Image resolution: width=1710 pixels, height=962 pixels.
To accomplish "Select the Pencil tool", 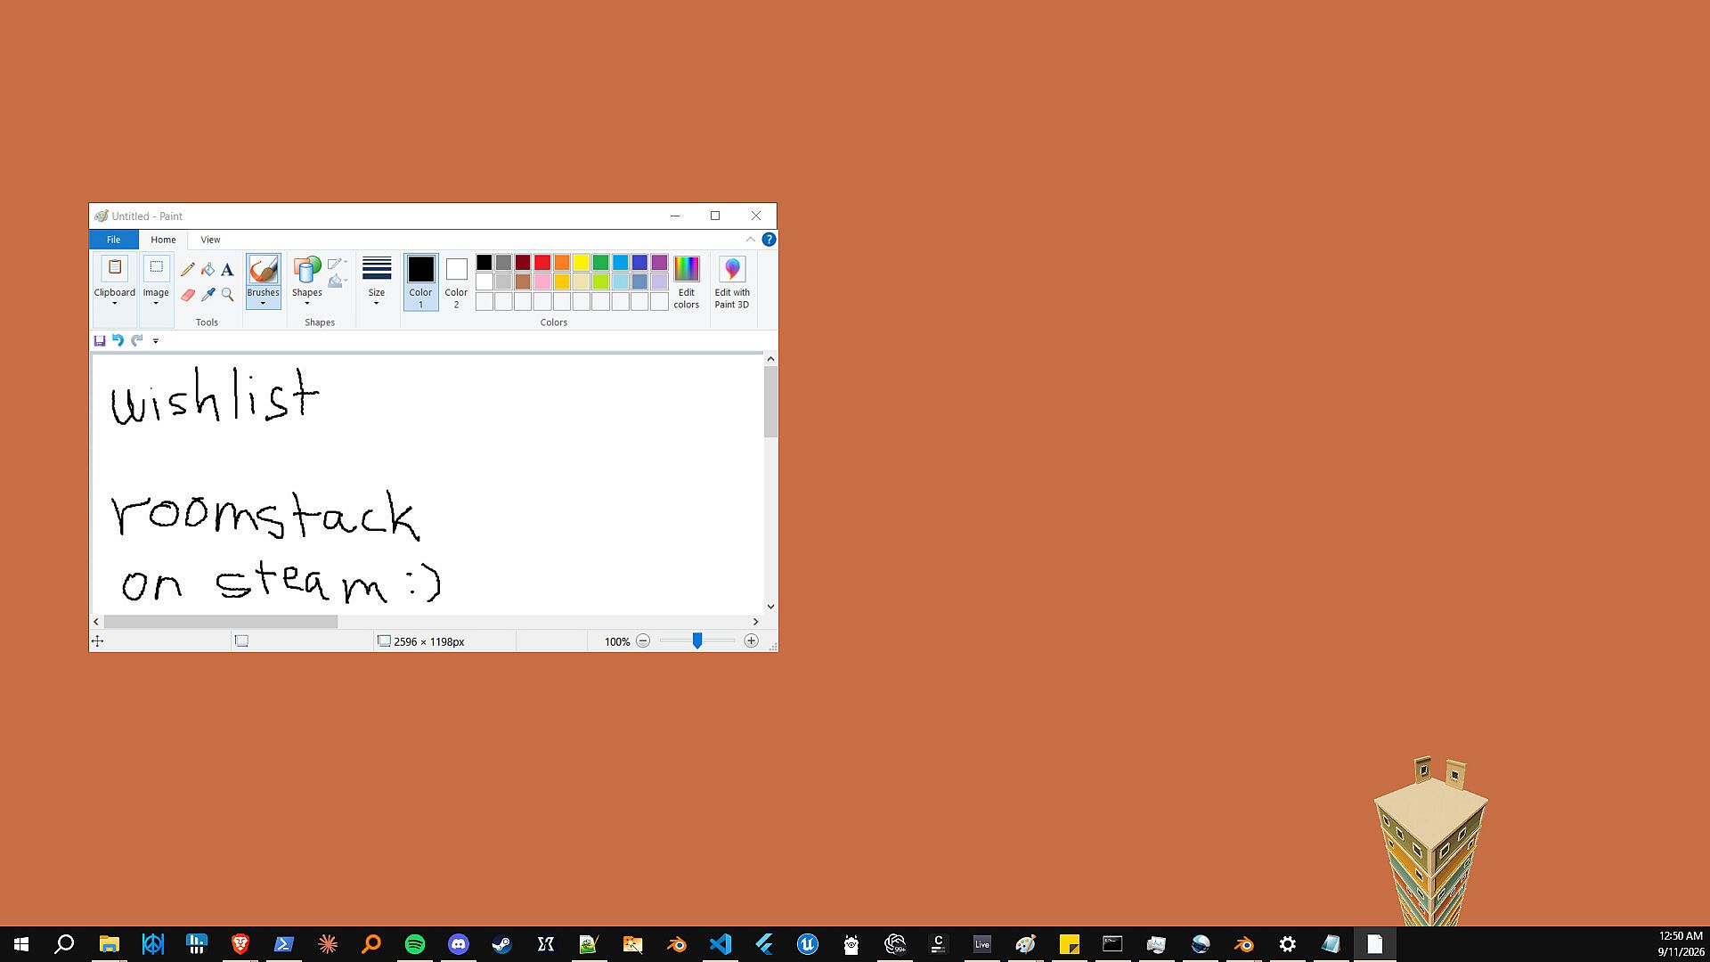I will tap(188, 269).
